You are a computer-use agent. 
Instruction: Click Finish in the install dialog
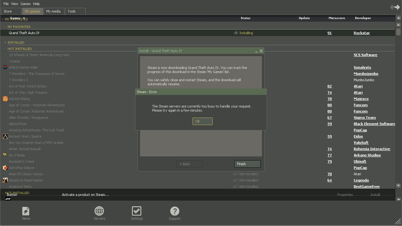(247, 164)
